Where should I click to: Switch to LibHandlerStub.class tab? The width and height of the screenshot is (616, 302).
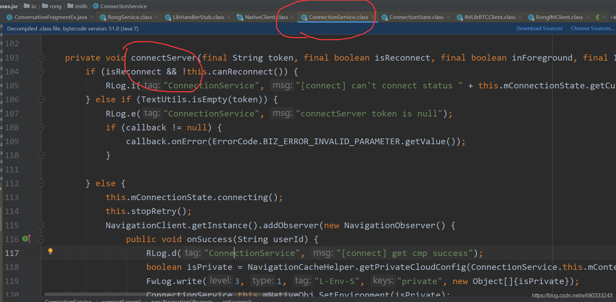[198, 17]
